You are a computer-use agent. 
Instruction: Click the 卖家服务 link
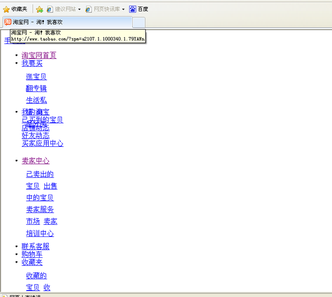coord(40,210)
